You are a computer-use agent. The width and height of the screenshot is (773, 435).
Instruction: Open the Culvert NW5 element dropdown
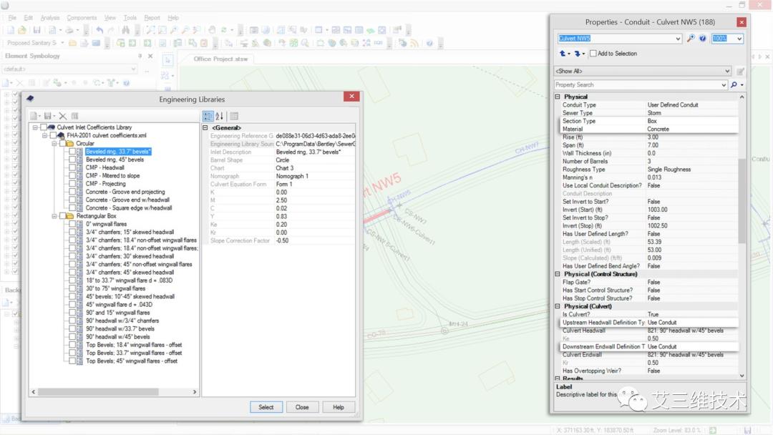pos(678,39)
